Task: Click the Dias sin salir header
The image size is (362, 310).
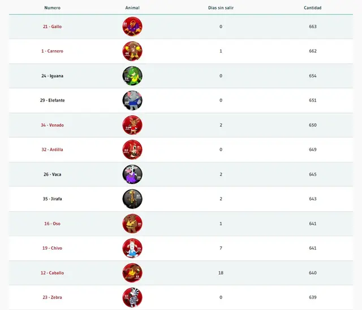Action: (221, 8)
